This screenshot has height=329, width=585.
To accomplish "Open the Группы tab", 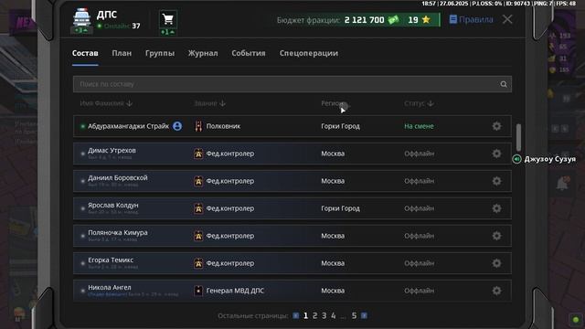I will pos(160,53).
